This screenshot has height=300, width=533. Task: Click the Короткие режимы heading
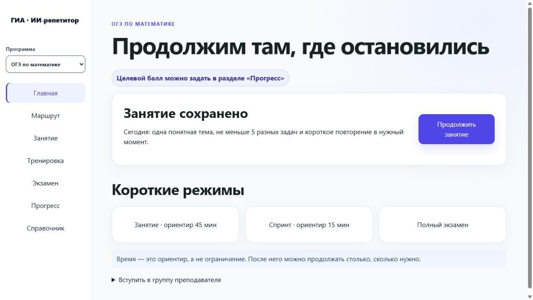[178, 190]
